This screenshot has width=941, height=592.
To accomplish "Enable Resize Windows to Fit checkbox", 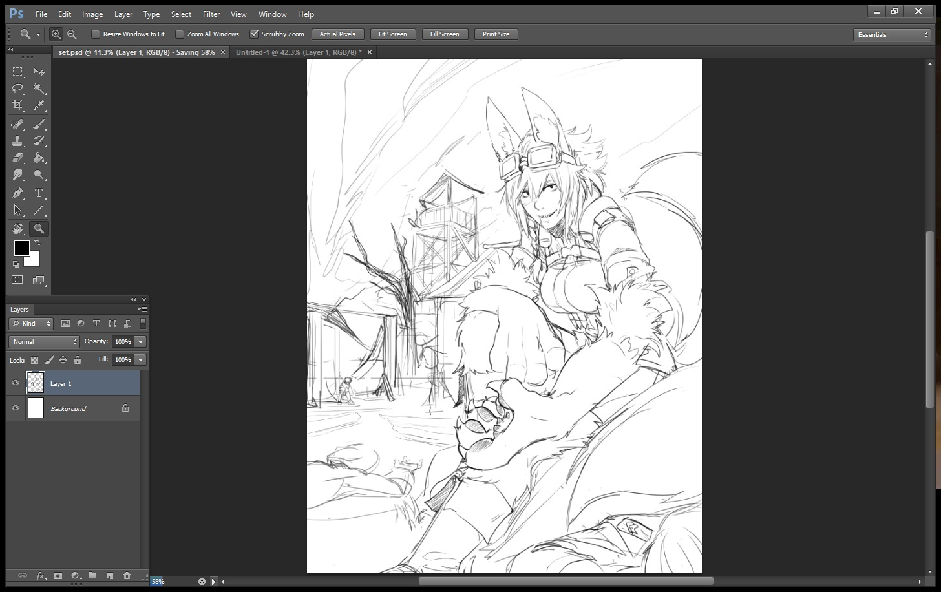I will (96, 34).
